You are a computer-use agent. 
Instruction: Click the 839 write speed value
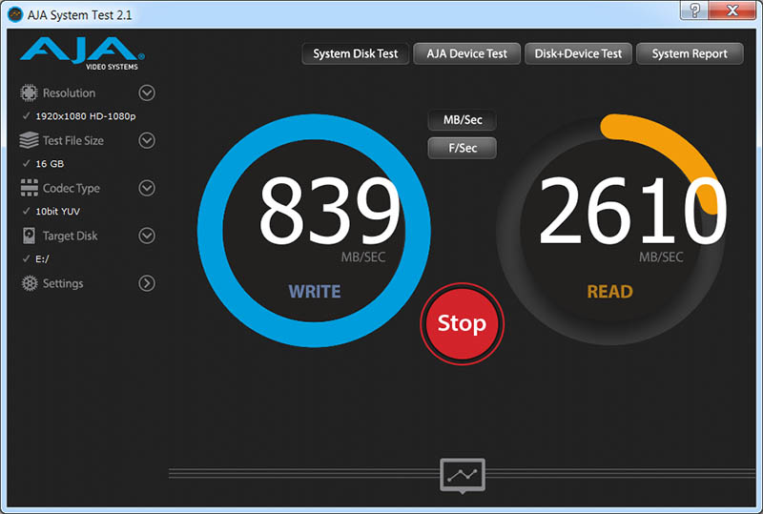point(329,211)
